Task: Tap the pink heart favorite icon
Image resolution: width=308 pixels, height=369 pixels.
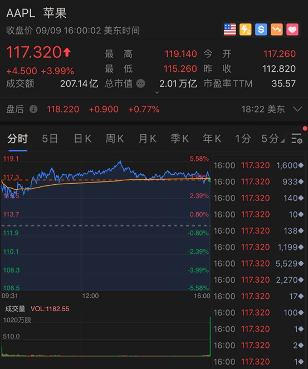Action: tap(292, 29)
